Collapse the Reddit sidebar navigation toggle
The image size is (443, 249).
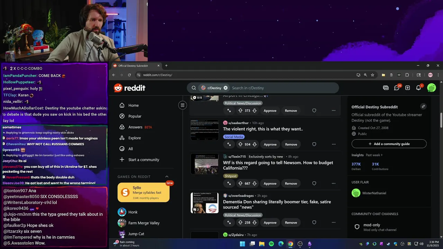coord(183,105)
